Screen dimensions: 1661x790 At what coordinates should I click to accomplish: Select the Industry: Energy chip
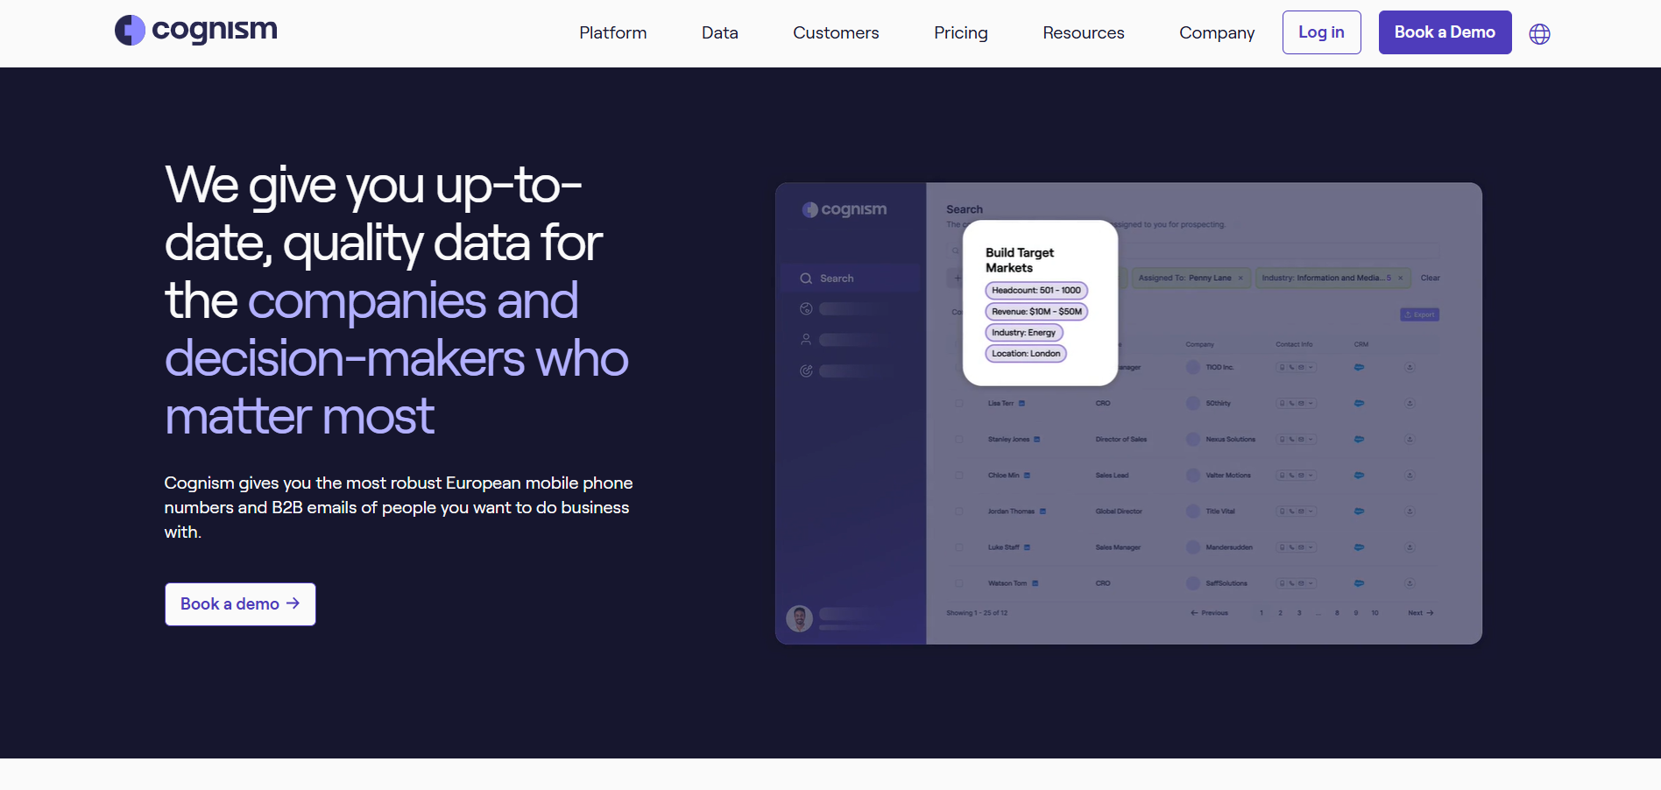tap(1024, 333)
